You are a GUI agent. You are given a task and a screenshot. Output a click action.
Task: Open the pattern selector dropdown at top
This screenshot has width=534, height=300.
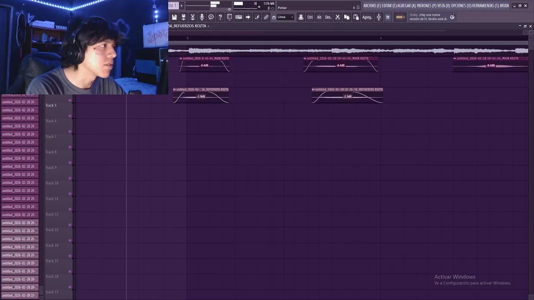(x=173, y=5)
